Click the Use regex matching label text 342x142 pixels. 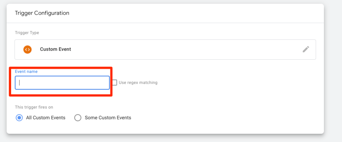pyautogui.click(x=138, y=82)
